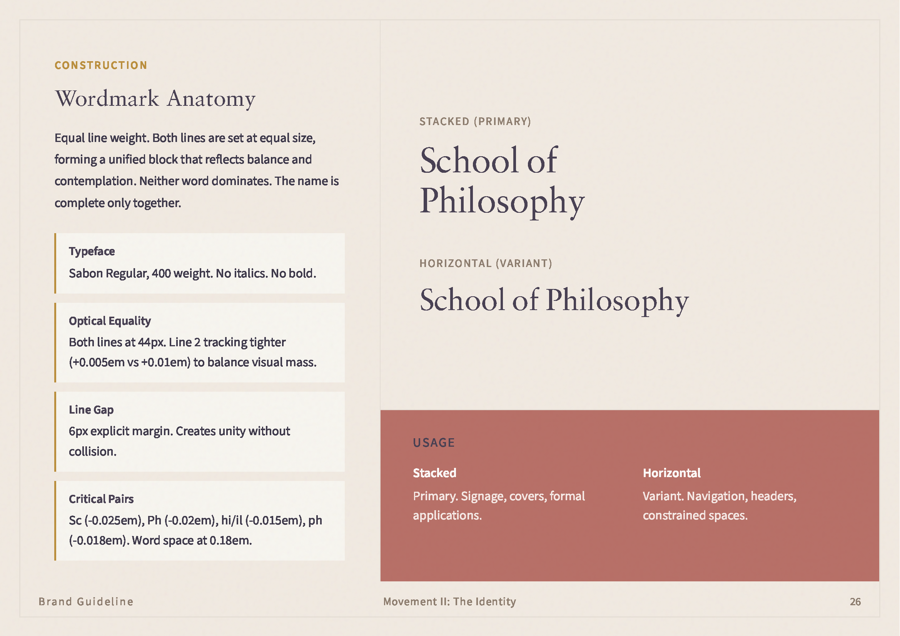Screen dimensions: 900x636
Task: Click the Wordmark Anatomy heading
Action: pos(155,98)
